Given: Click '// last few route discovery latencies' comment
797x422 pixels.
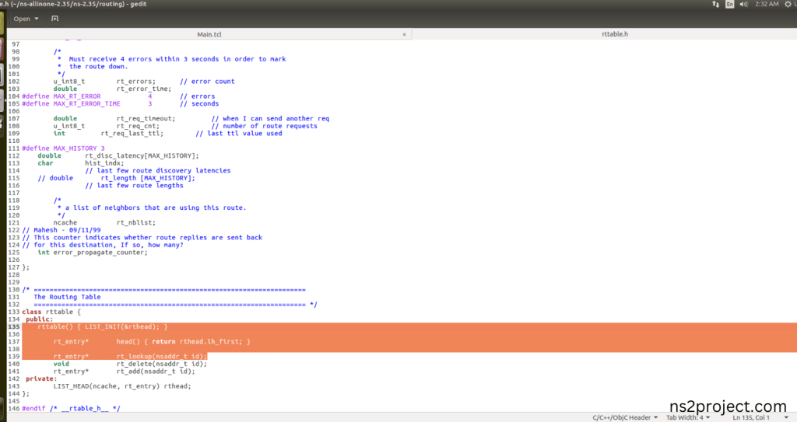Looking at the screenshot, I should tap(157, 171).
